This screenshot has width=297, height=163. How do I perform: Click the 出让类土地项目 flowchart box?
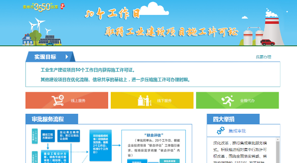[x=69, y=136]
